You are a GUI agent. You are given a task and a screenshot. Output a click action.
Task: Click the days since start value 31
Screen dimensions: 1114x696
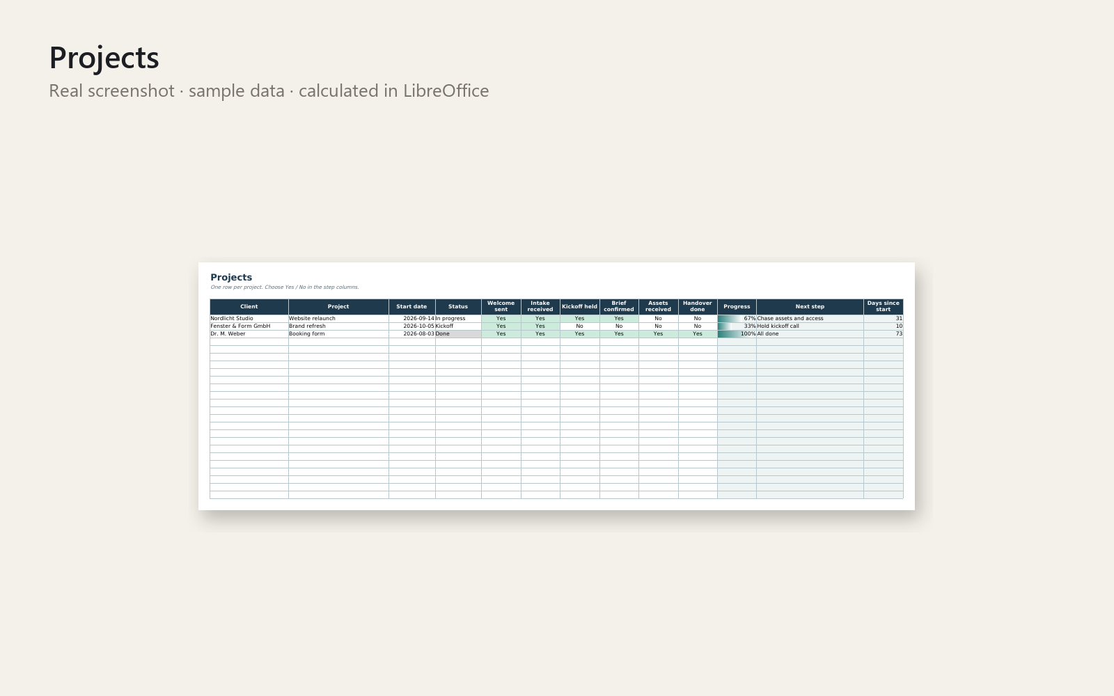[884, 319]
